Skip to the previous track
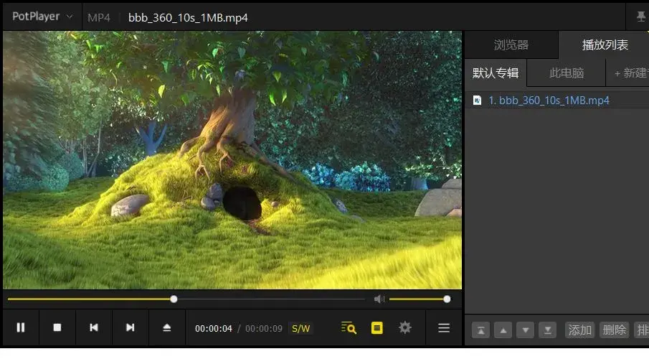The height and width of the screenshot is (359, 649). (94, 327)
